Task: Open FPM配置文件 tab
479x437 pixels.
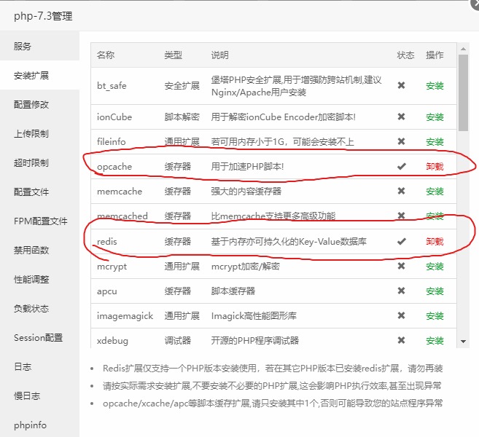Action: click(x=39, y=221)
